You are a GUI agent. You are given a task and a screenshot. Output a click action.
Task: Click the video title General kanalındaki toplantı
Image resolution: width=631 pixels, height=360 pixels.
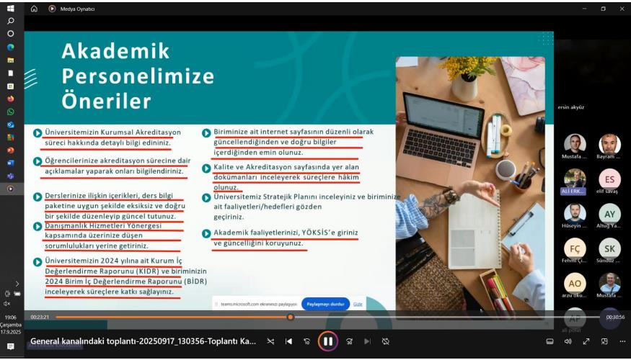[144, 341]
